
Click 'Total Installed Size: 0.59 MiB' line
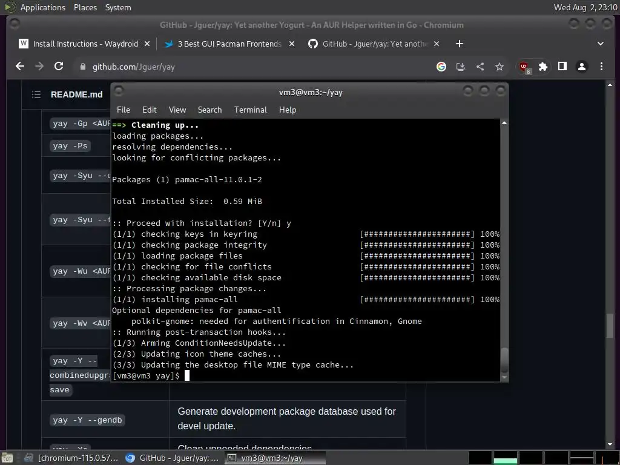click(187, 201)
